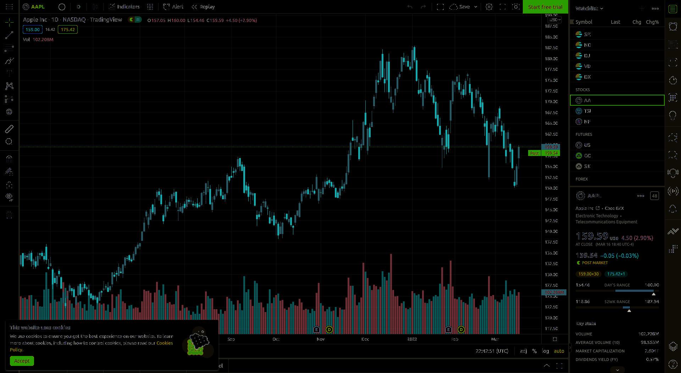681x373 pixels.
Task: Select the ruler measure tool
Action: click(x=9, y=129)
